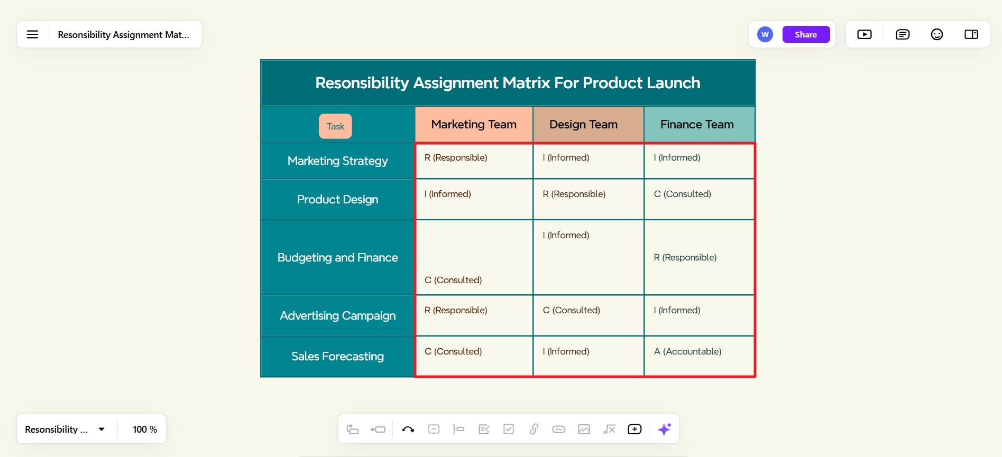Select the Product Design row header
Image resolution: width=1002 pixels, height=457 pixels.
[337, 199]
